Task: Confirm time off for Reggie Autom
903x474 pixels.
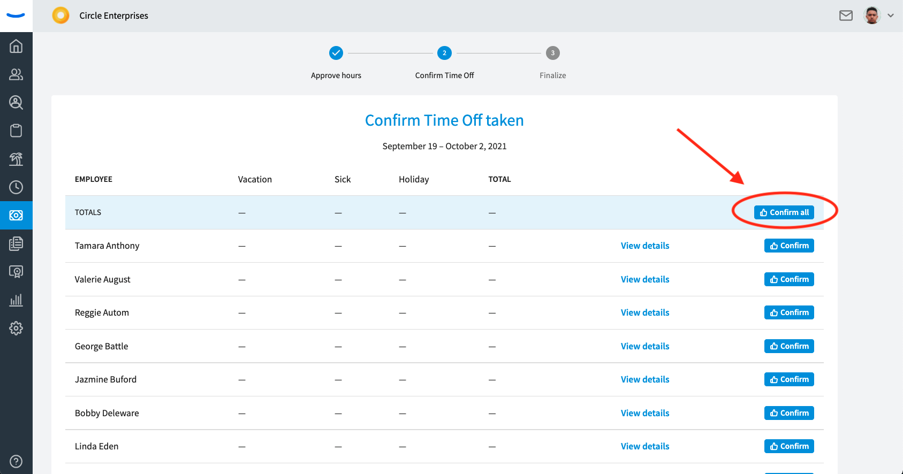Action: 789,312
